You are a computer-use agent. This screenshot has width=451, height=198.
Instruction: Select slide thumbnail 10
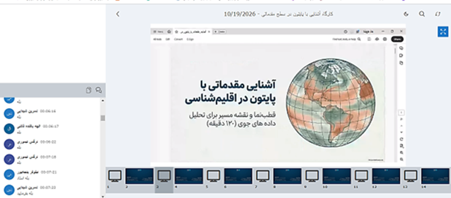coord(337,176)
